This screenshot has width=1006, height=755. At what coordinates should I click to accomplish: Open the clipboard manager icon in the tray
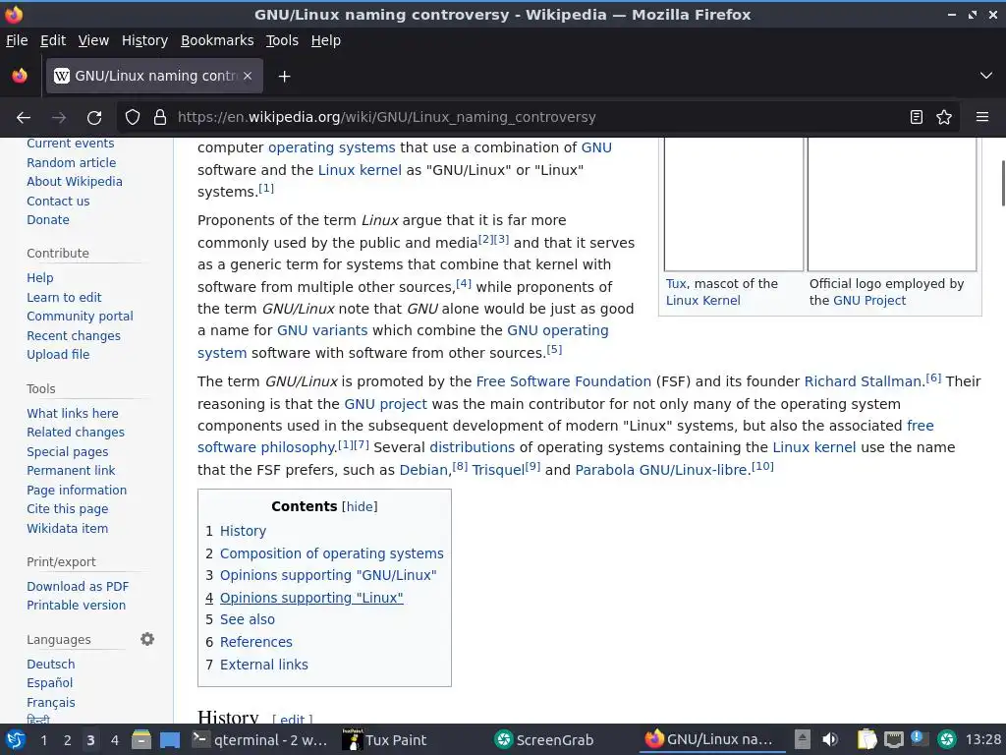pos(866,739)
